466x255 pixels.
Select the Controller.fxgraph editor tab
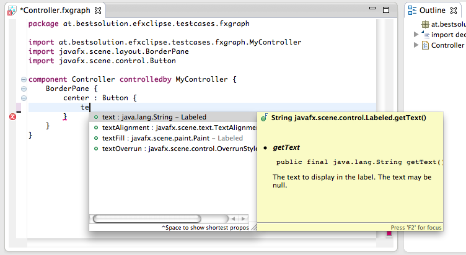[55, 11]
